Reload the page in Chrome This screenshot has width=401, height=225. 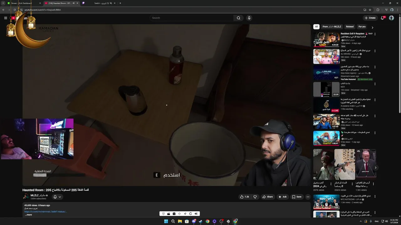click(x=14, y=10)
